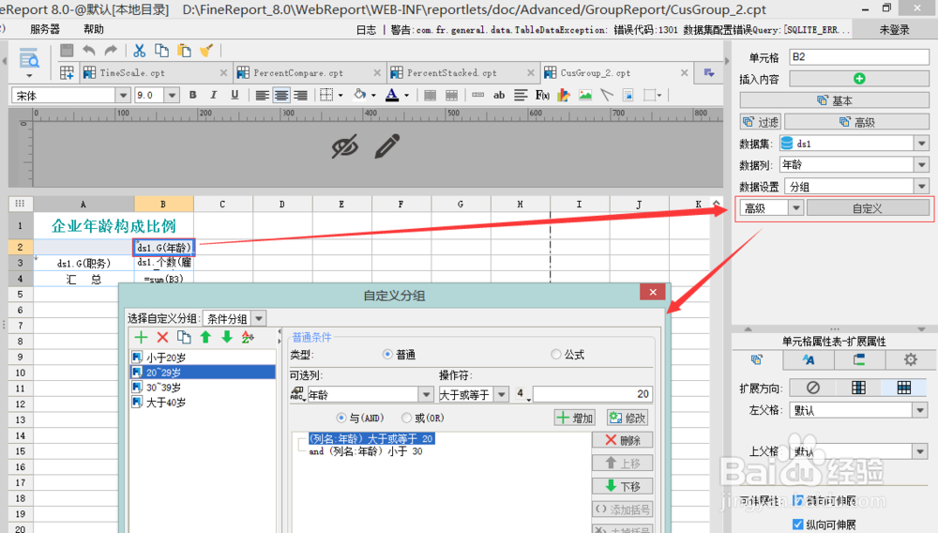938x533 pixels.
Task: Set expansion direction to vertical grid
Action: (x=858, y=388)
